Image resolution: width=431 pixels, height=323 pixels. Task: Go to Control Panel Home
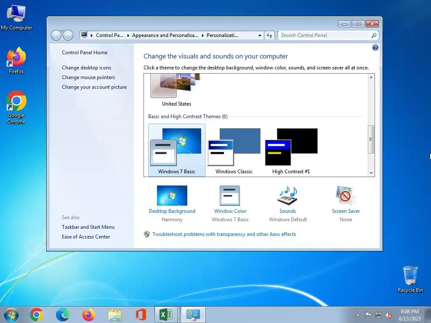coord(85,53)
